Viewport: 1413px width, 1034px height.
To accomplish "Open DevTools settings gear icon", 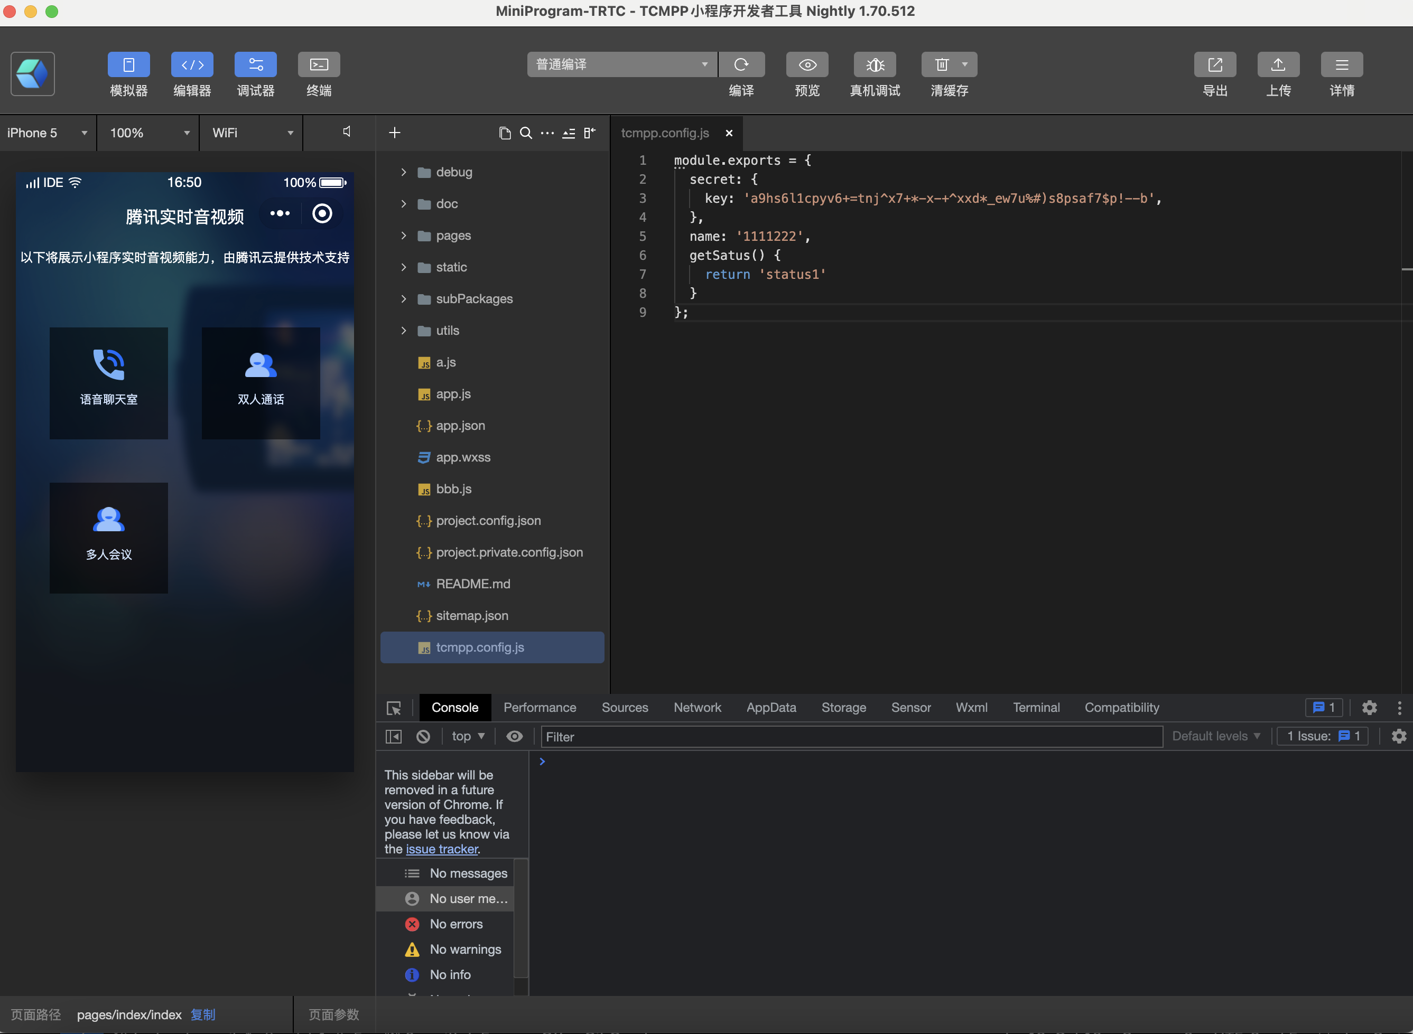I will (1369, 707).
